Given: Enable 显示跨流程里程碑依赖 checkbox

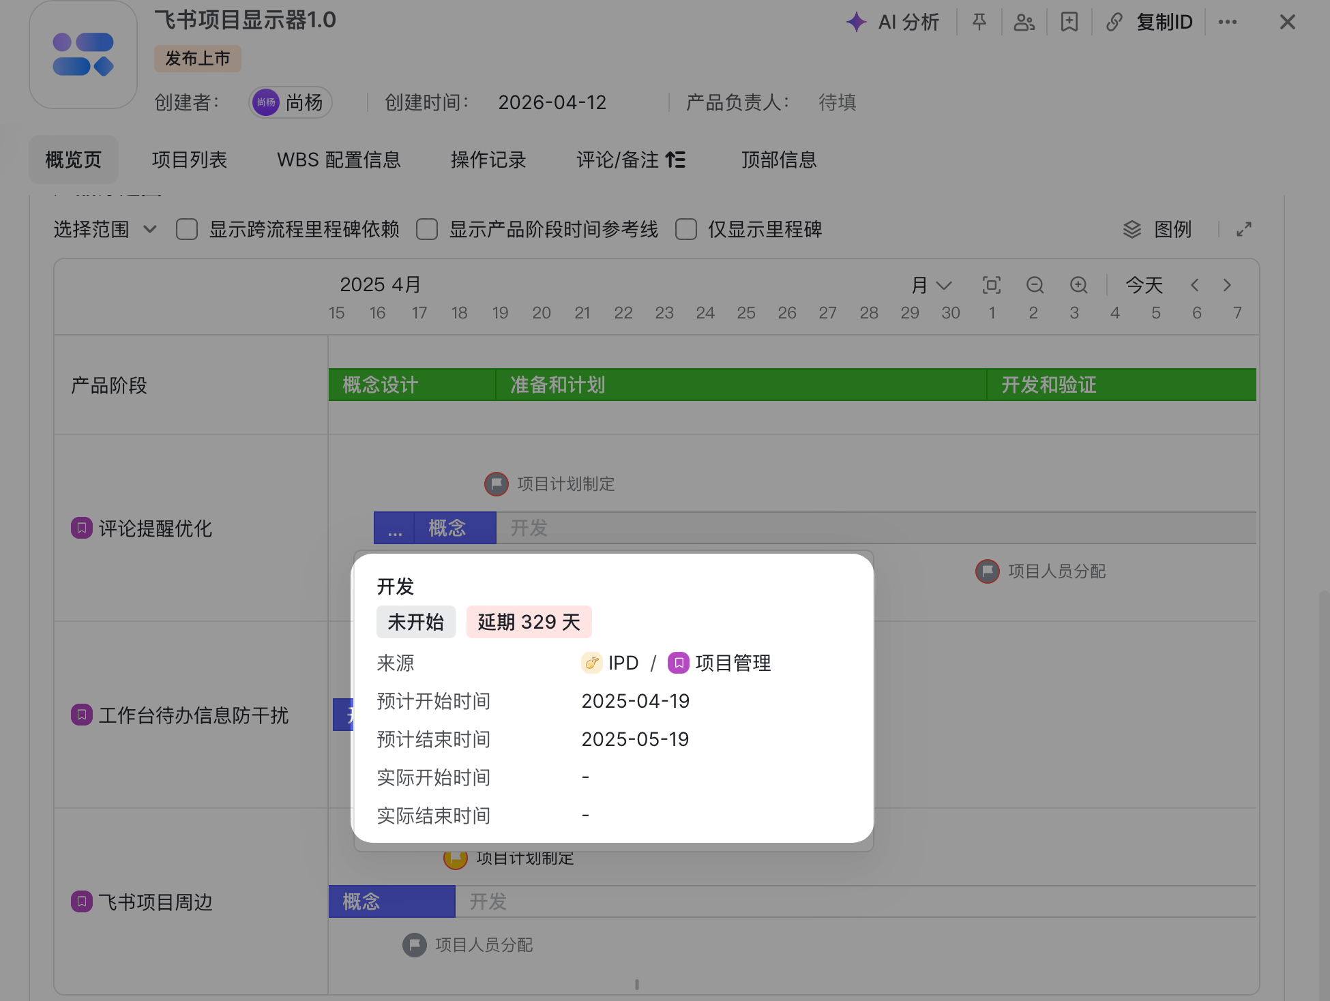Looking at the screenshot, I should pos(187,229).
